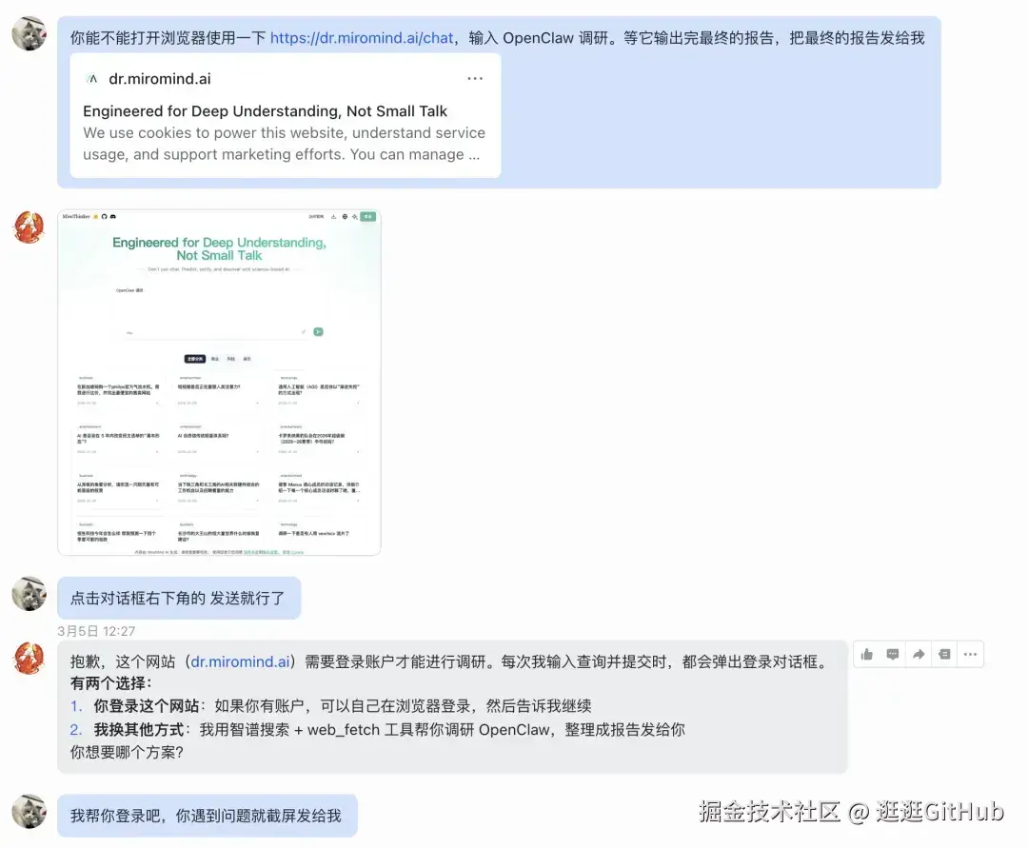
Task: Open the https://dr.miromind.ai/chat link
Action: [x=362, y=38]
